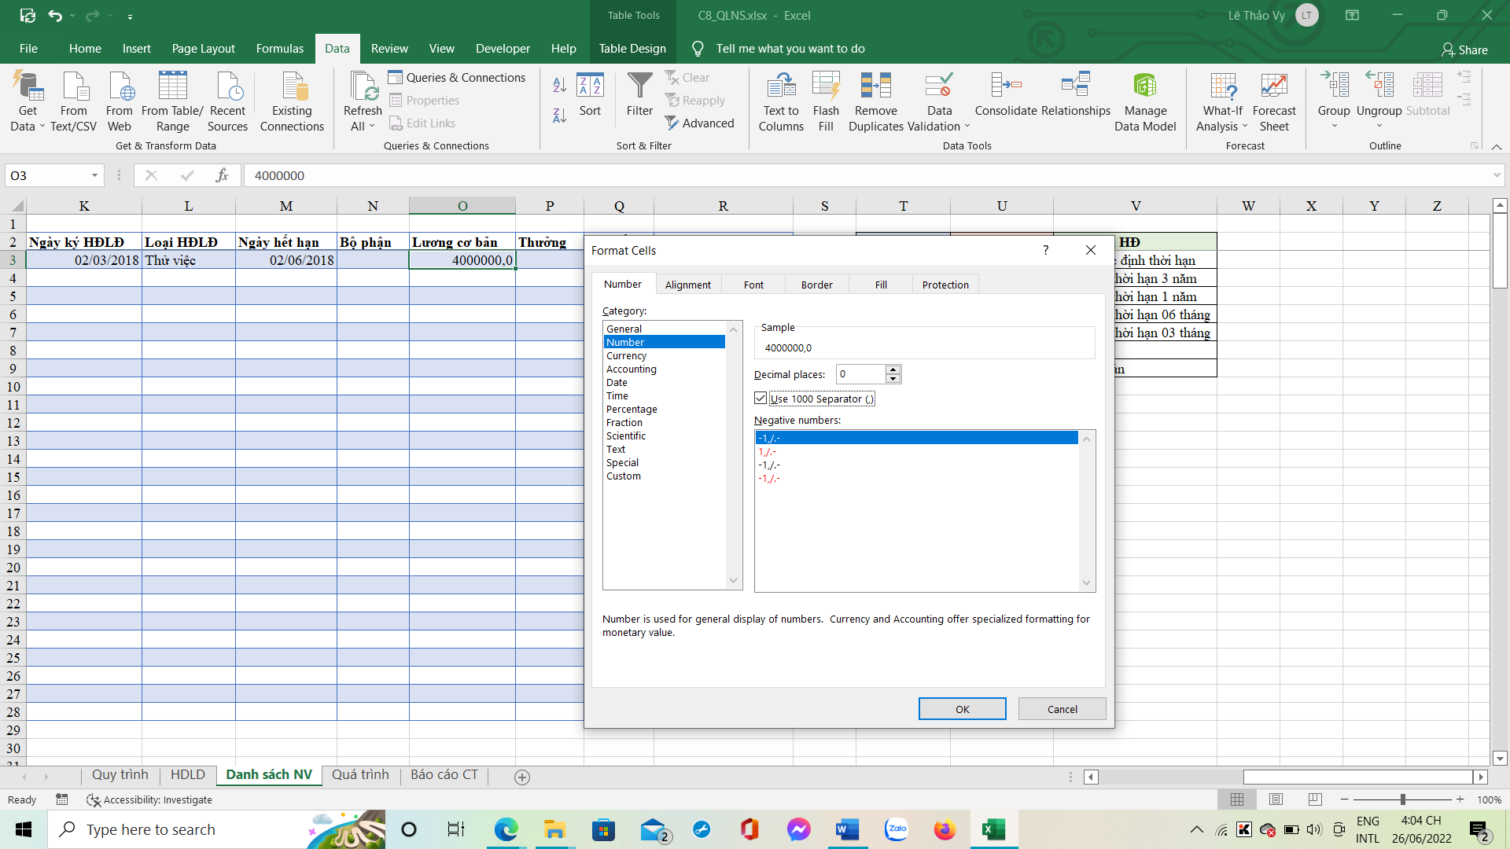Image resolution: width=1510 pixels, height=849 pixels.
Task: Click Accessibility: Investigate status
Action: coord(149,799)
